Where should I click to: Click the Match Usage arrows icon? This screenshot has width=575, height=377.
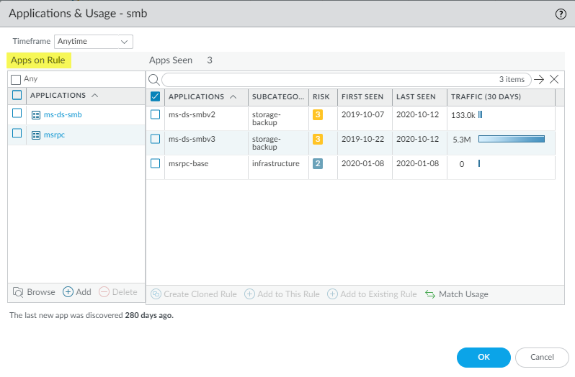coord(430,294)
